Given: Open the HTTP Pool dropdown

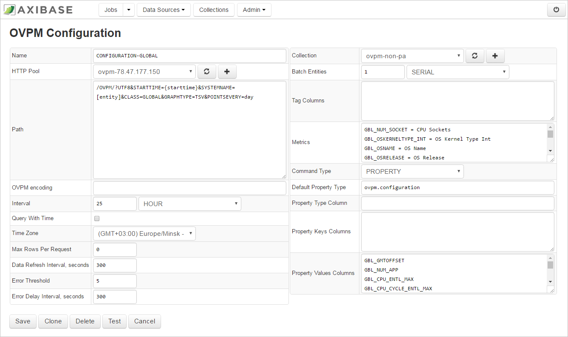Looking at the screenshot, I should tap(144, 72).
